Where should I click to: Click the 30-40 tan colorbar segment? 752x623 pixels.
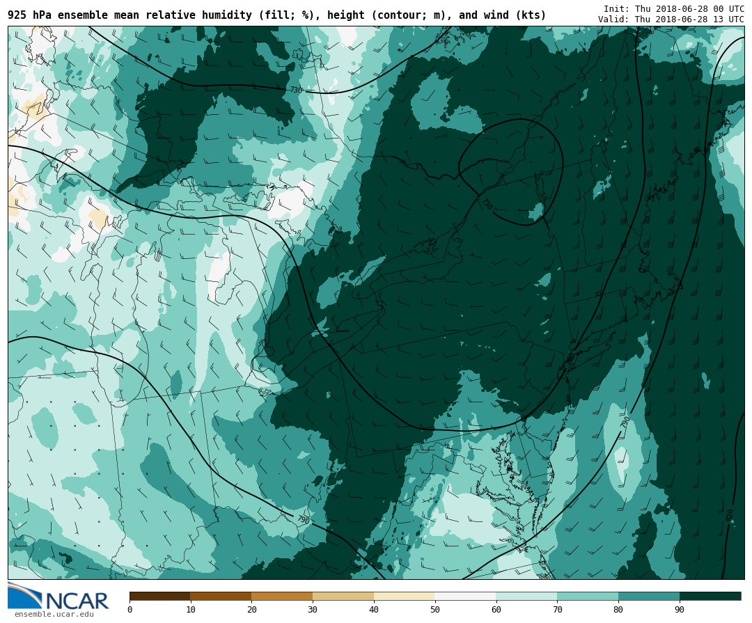[343, 596]
